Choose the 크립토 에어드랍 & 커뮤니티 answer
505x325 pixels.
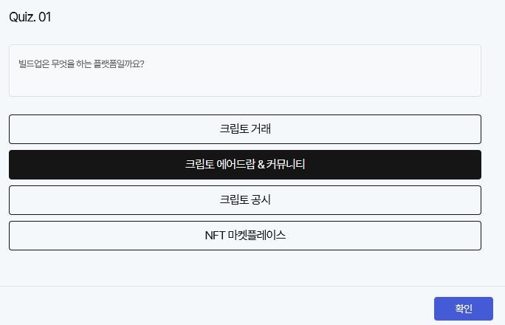point(245,165)
